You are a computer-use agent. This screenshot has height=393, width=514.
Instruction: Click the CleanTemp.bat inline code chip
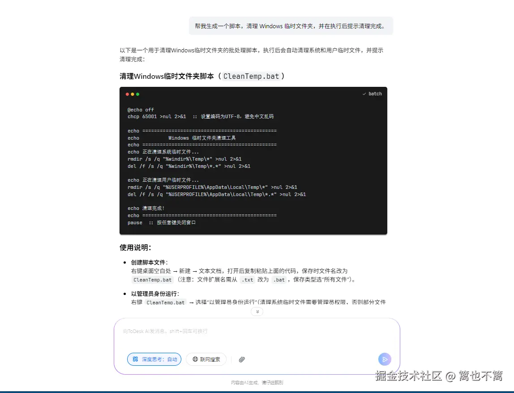(x=152, y=280)
